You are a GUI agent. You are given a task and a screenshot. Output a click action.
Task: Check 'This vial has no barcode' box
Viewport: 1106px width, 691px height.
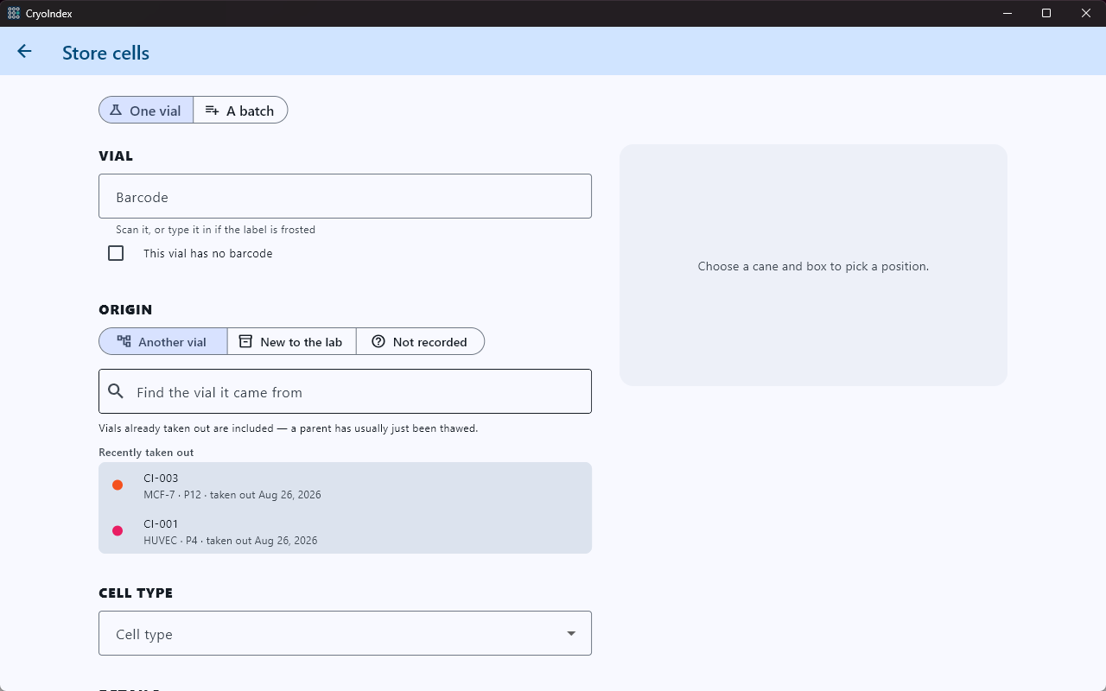pos(116,253)
